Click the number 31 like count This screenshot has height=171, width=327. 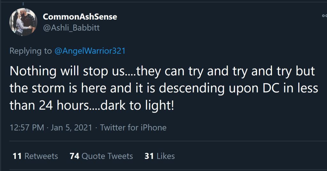pyautogui.click(x=149, y=156)
